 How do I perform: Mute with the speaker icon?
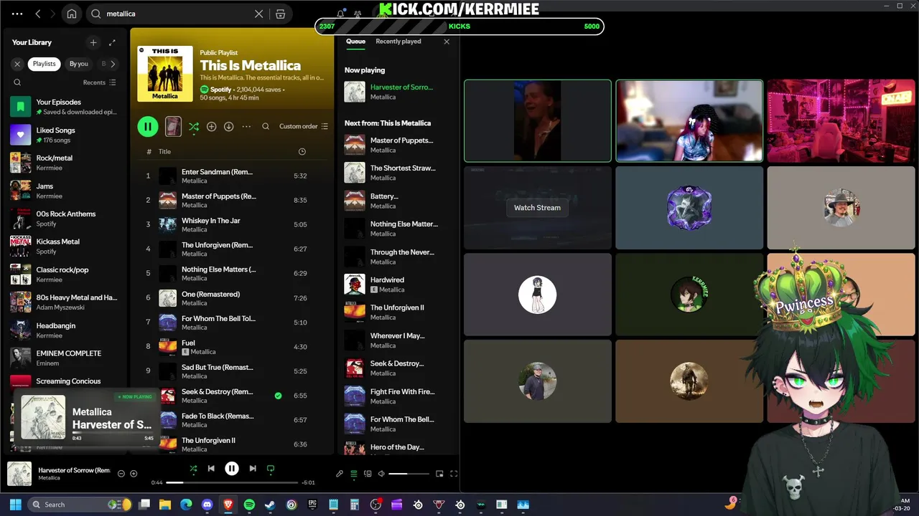pyautogui.click(x=381, y=474)
